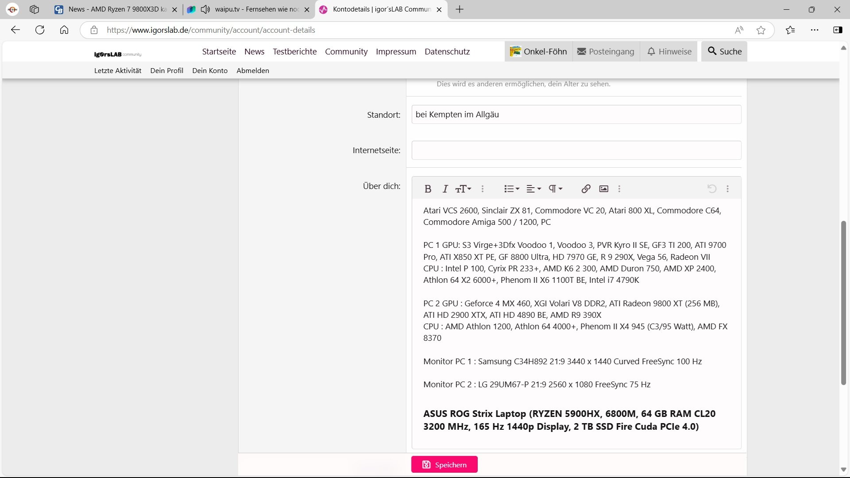Undo last edit in the editor
Screen dimensions: 850x478
[711, 189]
